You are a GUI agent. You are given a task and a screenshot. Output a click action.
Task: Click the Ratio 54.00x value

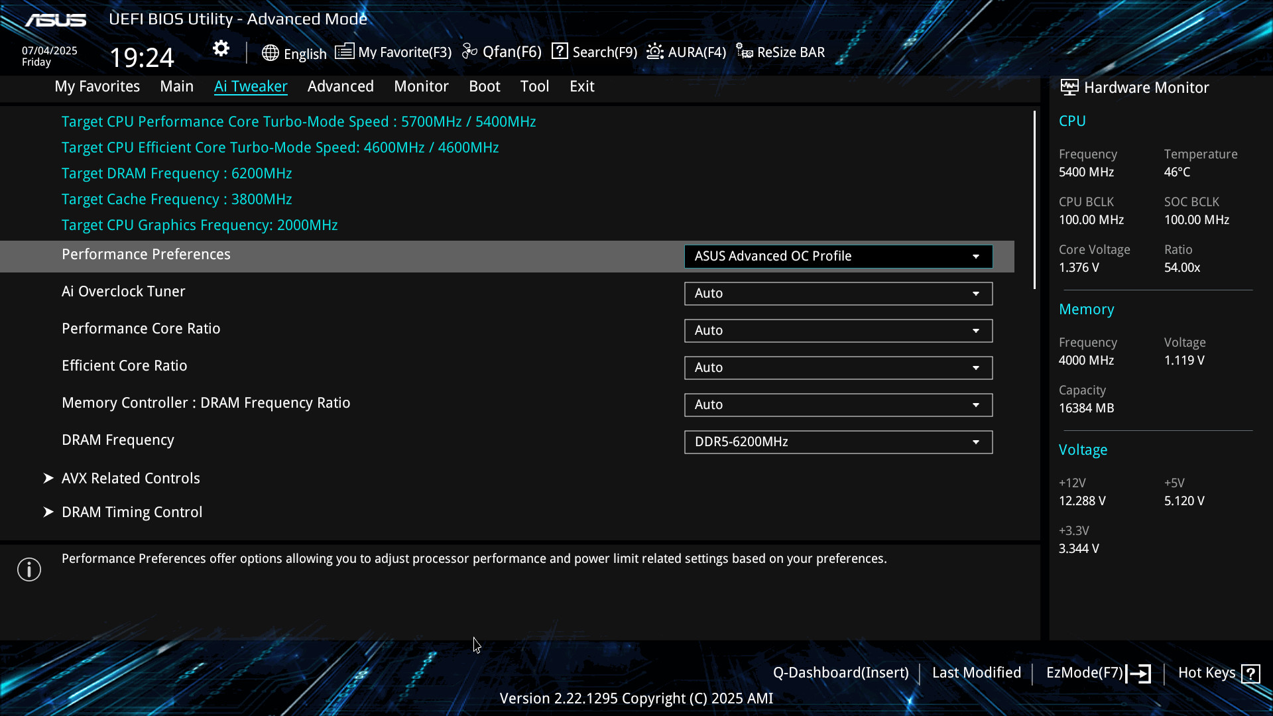[1182, 268]
